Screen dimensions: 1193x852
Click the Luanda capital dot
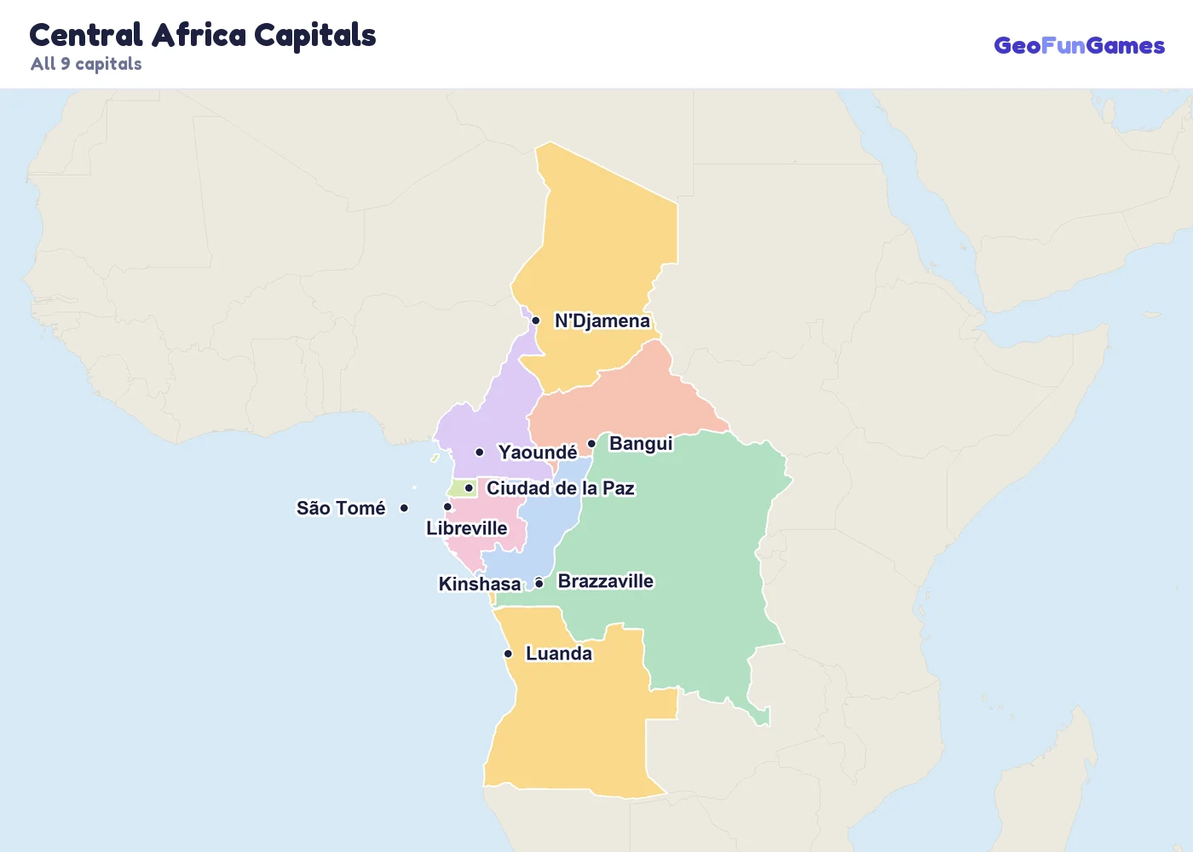point(508,653)
